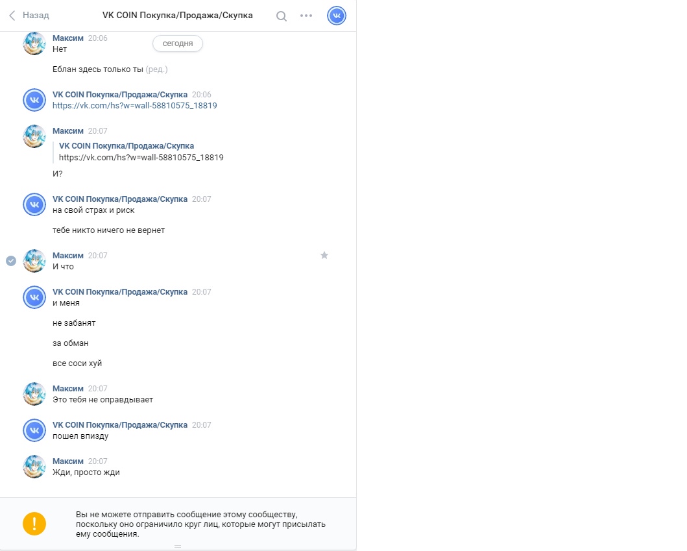The width and height of the screenshot is (687, 551).
Task: Open the vk.com wall link sent at 20:06
Action: [x=134, y=105]
